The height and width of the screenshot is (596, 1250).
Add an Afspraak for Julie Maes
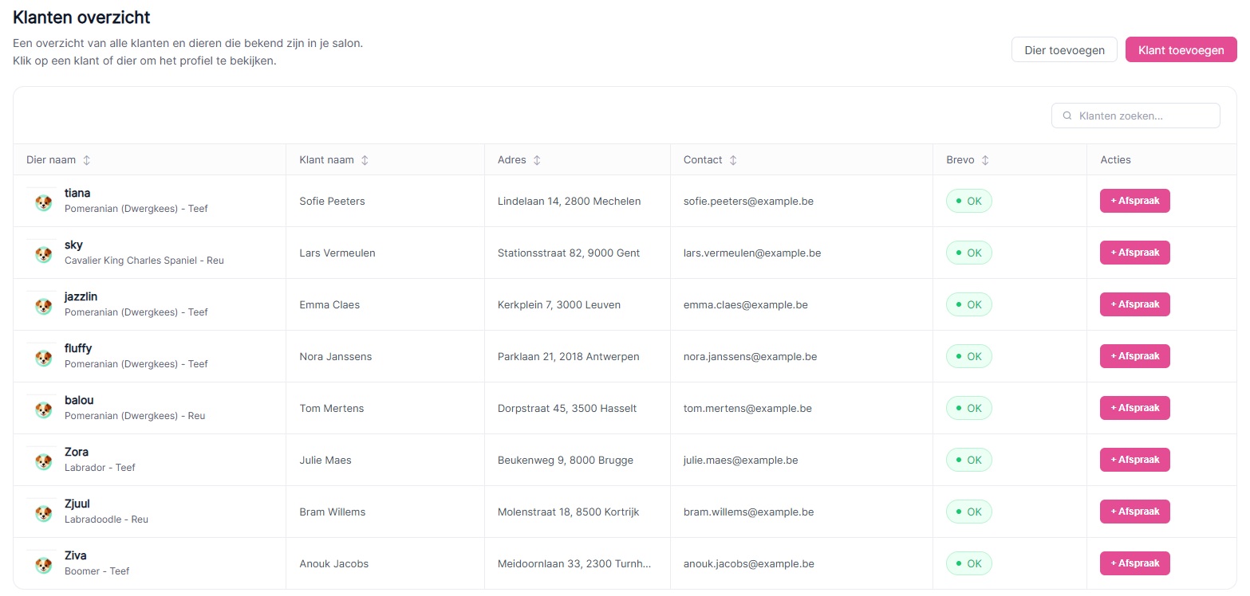[x=1134, y=460]
